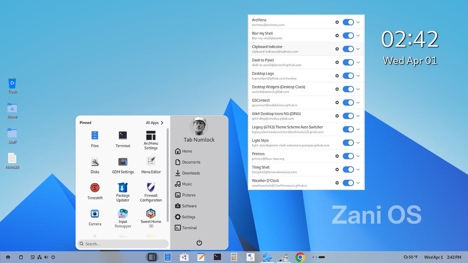The image size is (468, 263).
Task: Launch Sweet Home 3D
Action: (x=151, y=218)
